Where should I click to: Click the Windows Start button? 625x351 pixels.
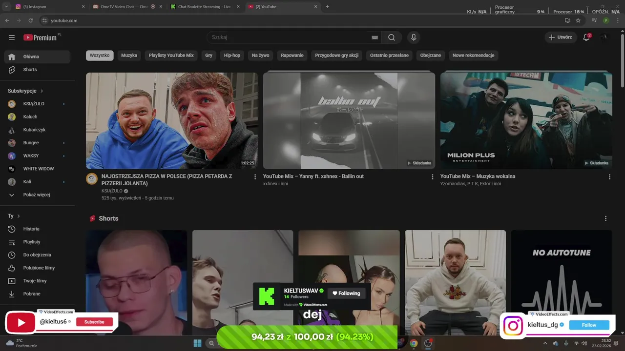click(197, 343)
